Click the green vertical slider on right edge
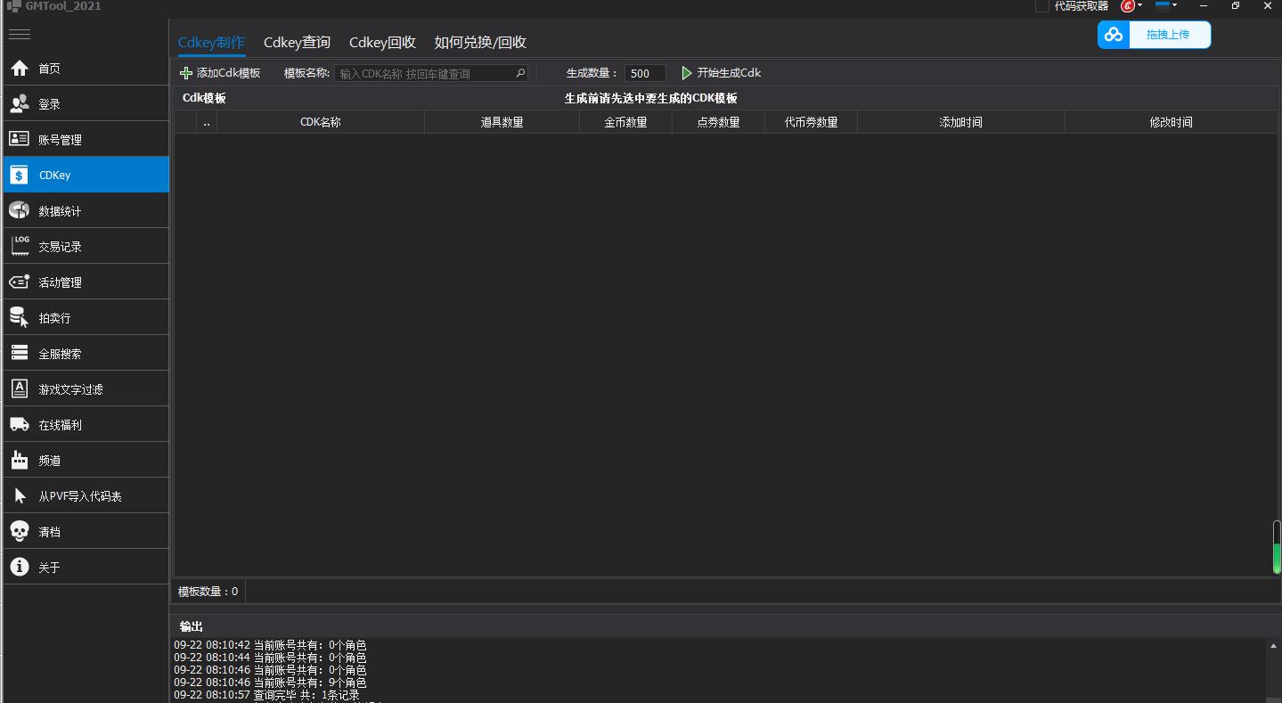Image resolution: width=1282 pixels, height=703 pixels. 1276,547
